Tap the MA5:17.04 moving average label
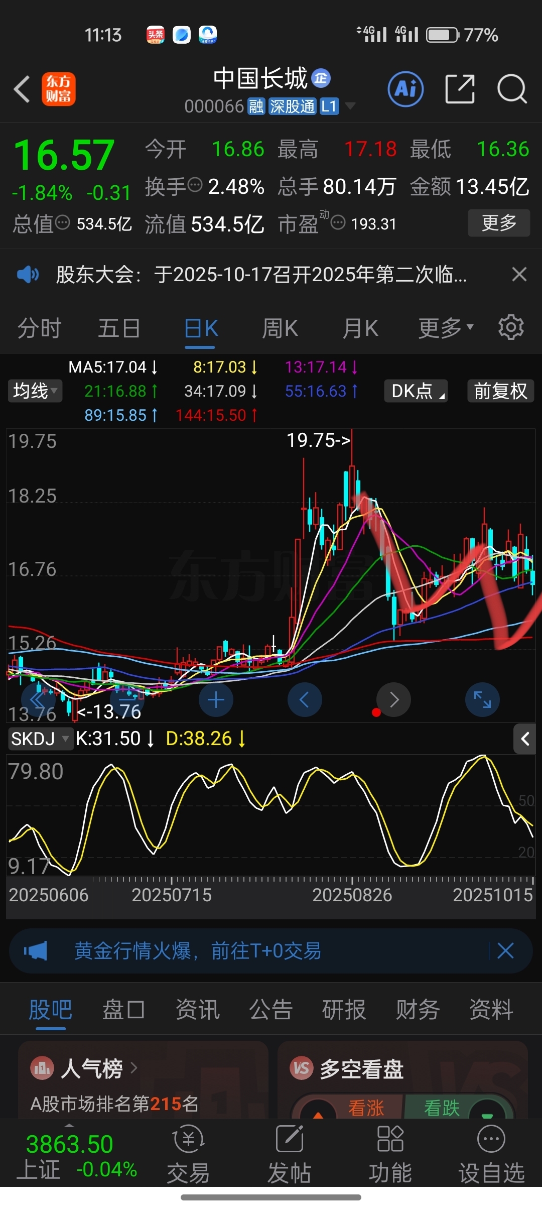Viewport: 542px width, 1211px height. pos(113,367)
